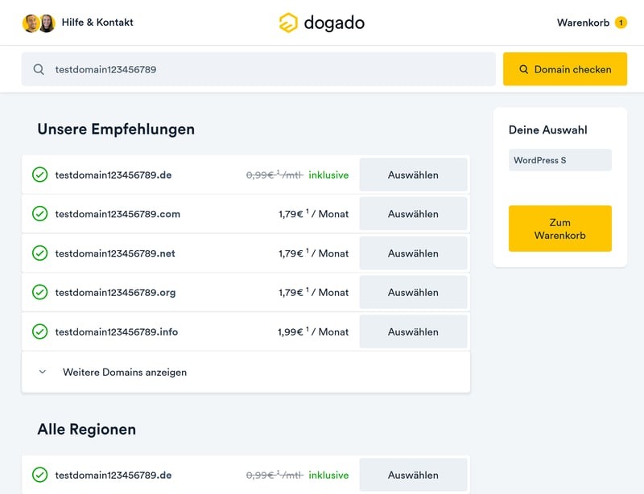Click the WordPress S selection item
Image resolution: width=644 pixels, height=494 pixels.
click(x=559, y=160)
